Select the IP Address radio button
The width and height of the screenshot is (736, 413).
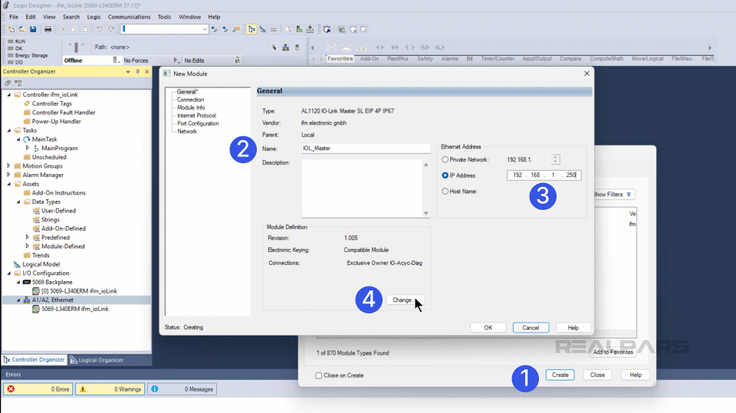pyautogui.click(x=445, y=175)
